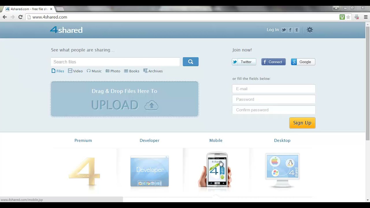370x208 pixels.
Task: Click the download extension icon in toolbar
Action: point(357,17)
